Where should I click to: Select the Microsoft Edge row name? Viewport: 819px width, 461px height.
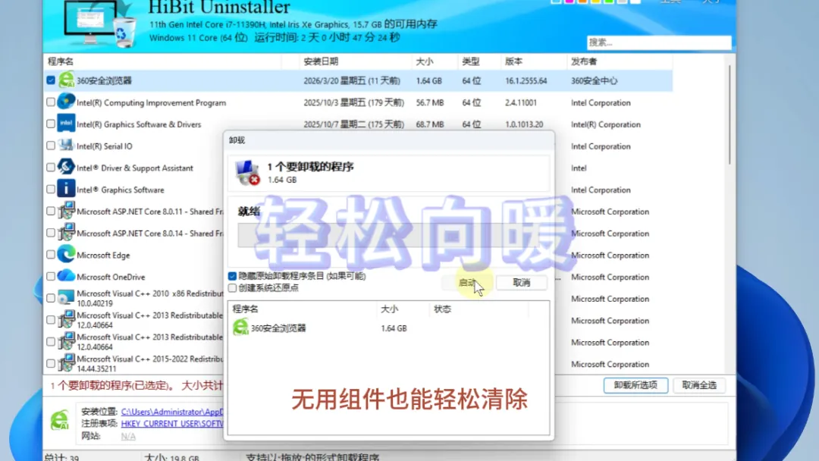(x=103, y=255)
